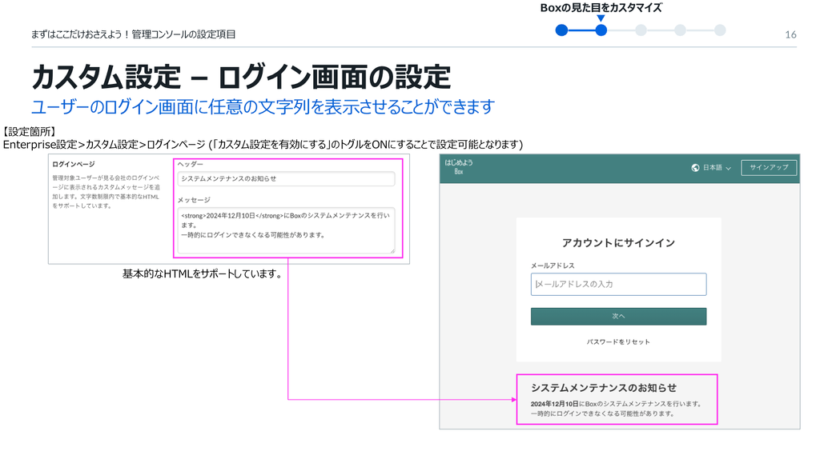Open the 日本語 language dropdown

point(712,168)
